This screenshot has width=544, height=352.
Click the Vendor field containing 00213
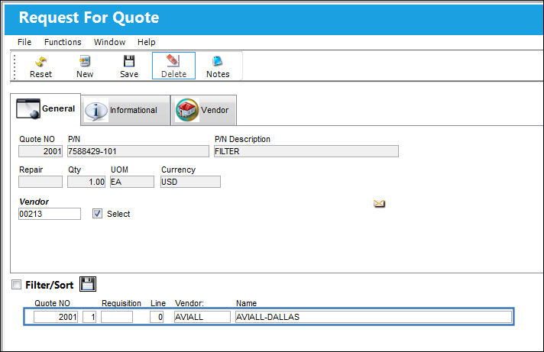coord(50,214)
